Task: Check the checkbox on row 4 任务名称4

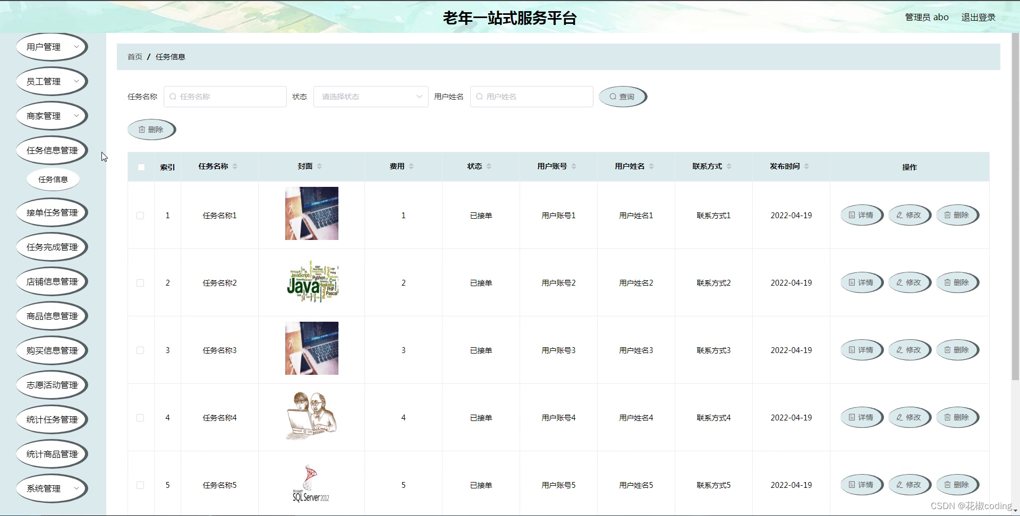Action: click(140, 418)
